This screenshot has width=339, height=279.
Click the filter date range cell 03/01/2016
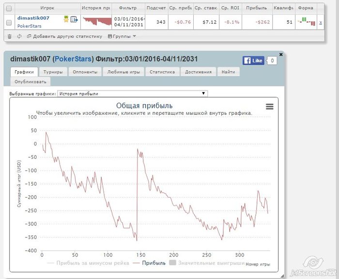click(129, 22)
